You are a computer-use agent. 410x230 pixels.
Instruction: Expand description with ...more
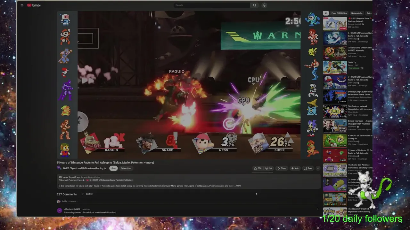(238, 186)
